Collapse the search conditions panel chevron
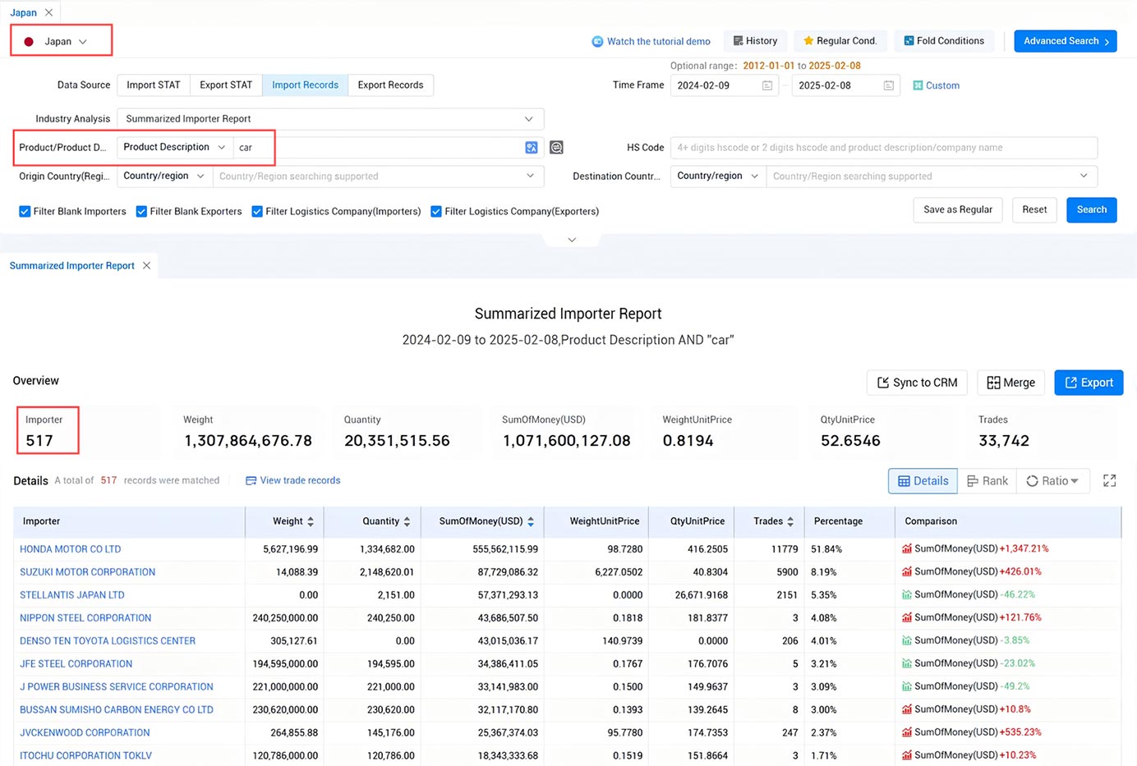The height and width of the screenshot is (766, 1137). (x=572, y=240)
